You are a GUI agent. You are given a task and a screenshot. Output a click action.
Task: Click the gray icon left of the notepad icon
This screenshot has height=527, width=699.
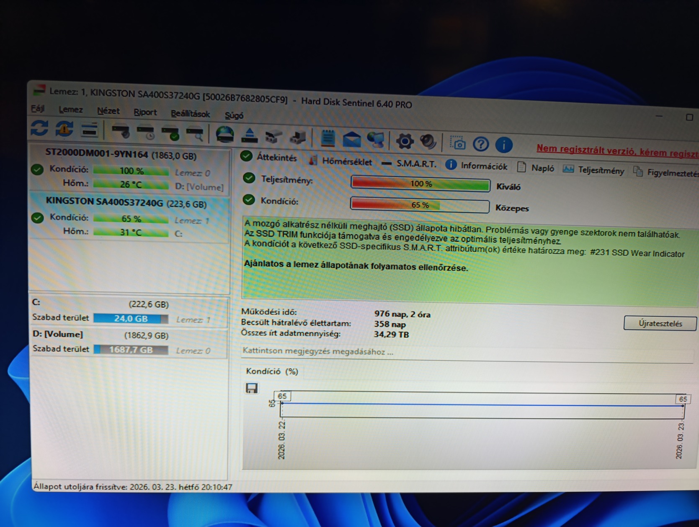[298, 138]
